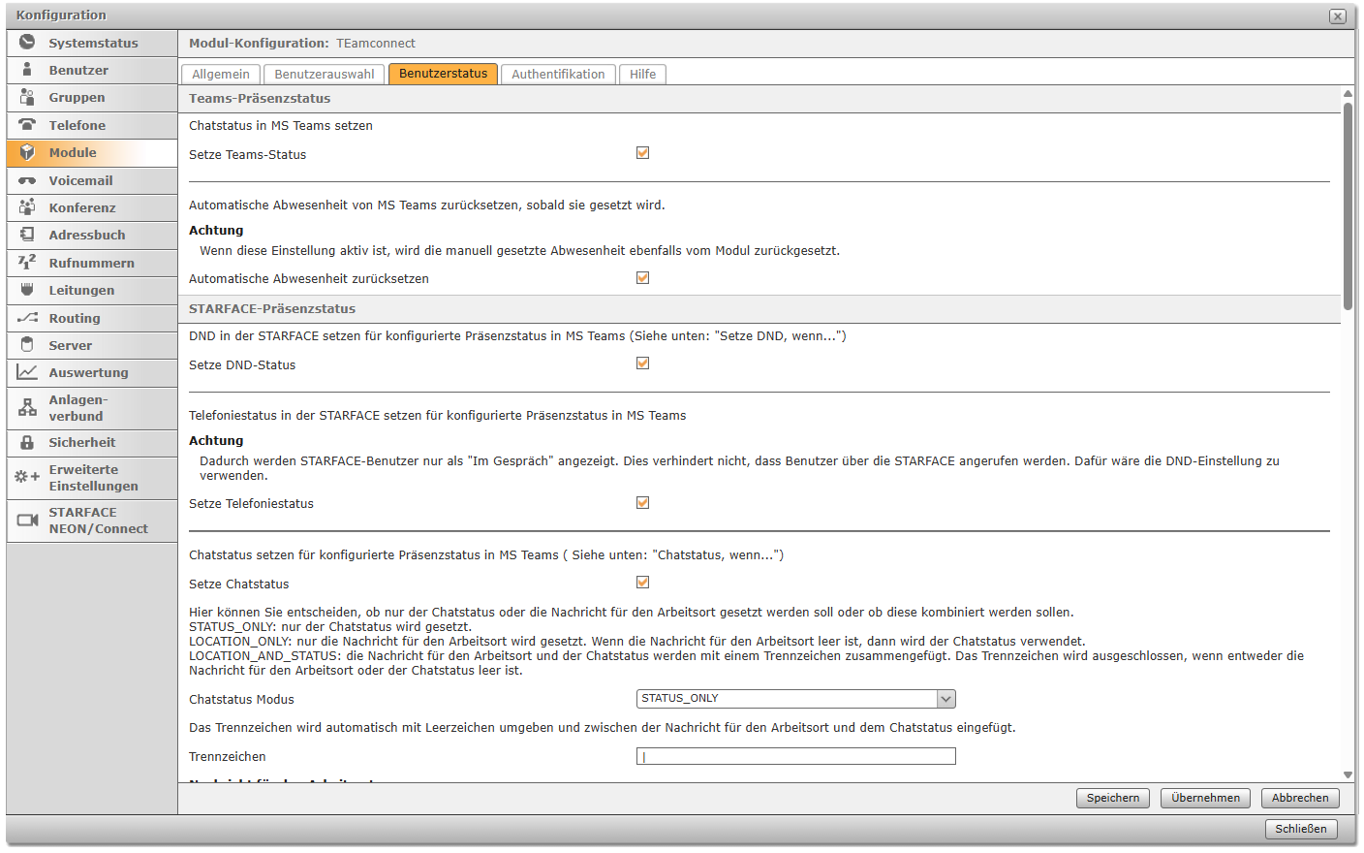Image resolution: width=1364 pixels, height=853 pixels.
Task: Click the Telefone phone icon
Action: click(27, 124)
